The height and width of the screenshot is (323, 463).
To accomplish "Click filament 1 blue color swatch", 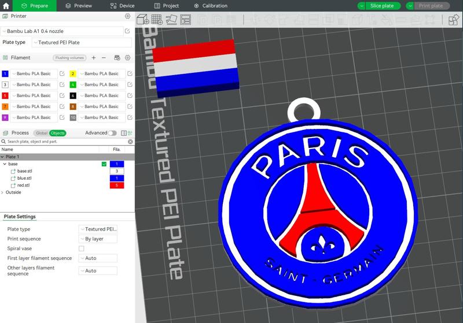I will [x=5, y=74].
